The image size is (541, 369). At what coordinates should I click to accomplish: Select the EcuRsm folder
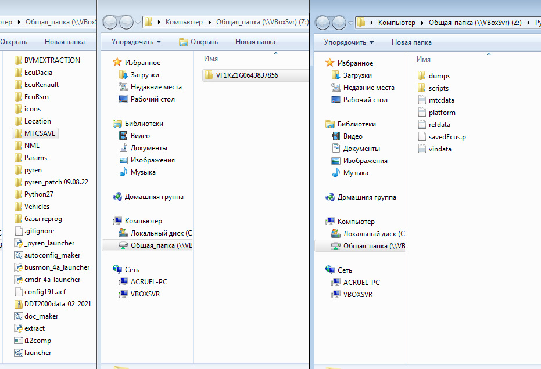32,97
